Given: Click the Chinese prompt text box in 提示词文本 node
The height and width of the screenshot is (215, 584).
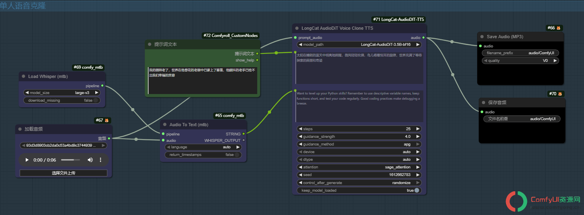Looking at the screenshot, I should 203,80.
